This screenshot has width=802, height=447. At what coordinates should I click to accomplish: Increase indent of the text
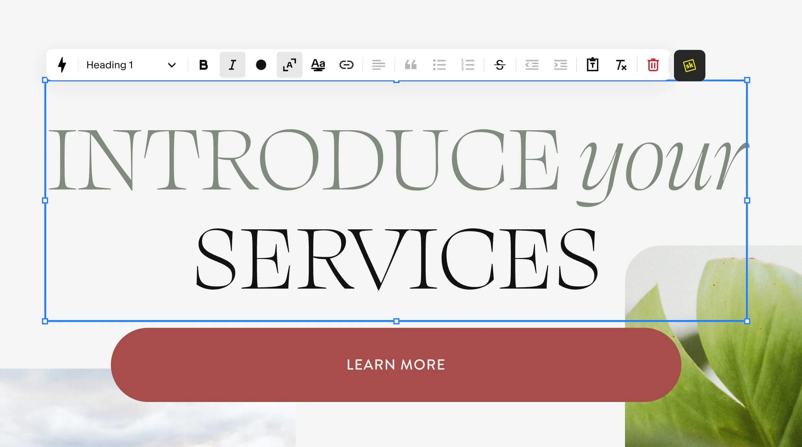coord(560,65)
